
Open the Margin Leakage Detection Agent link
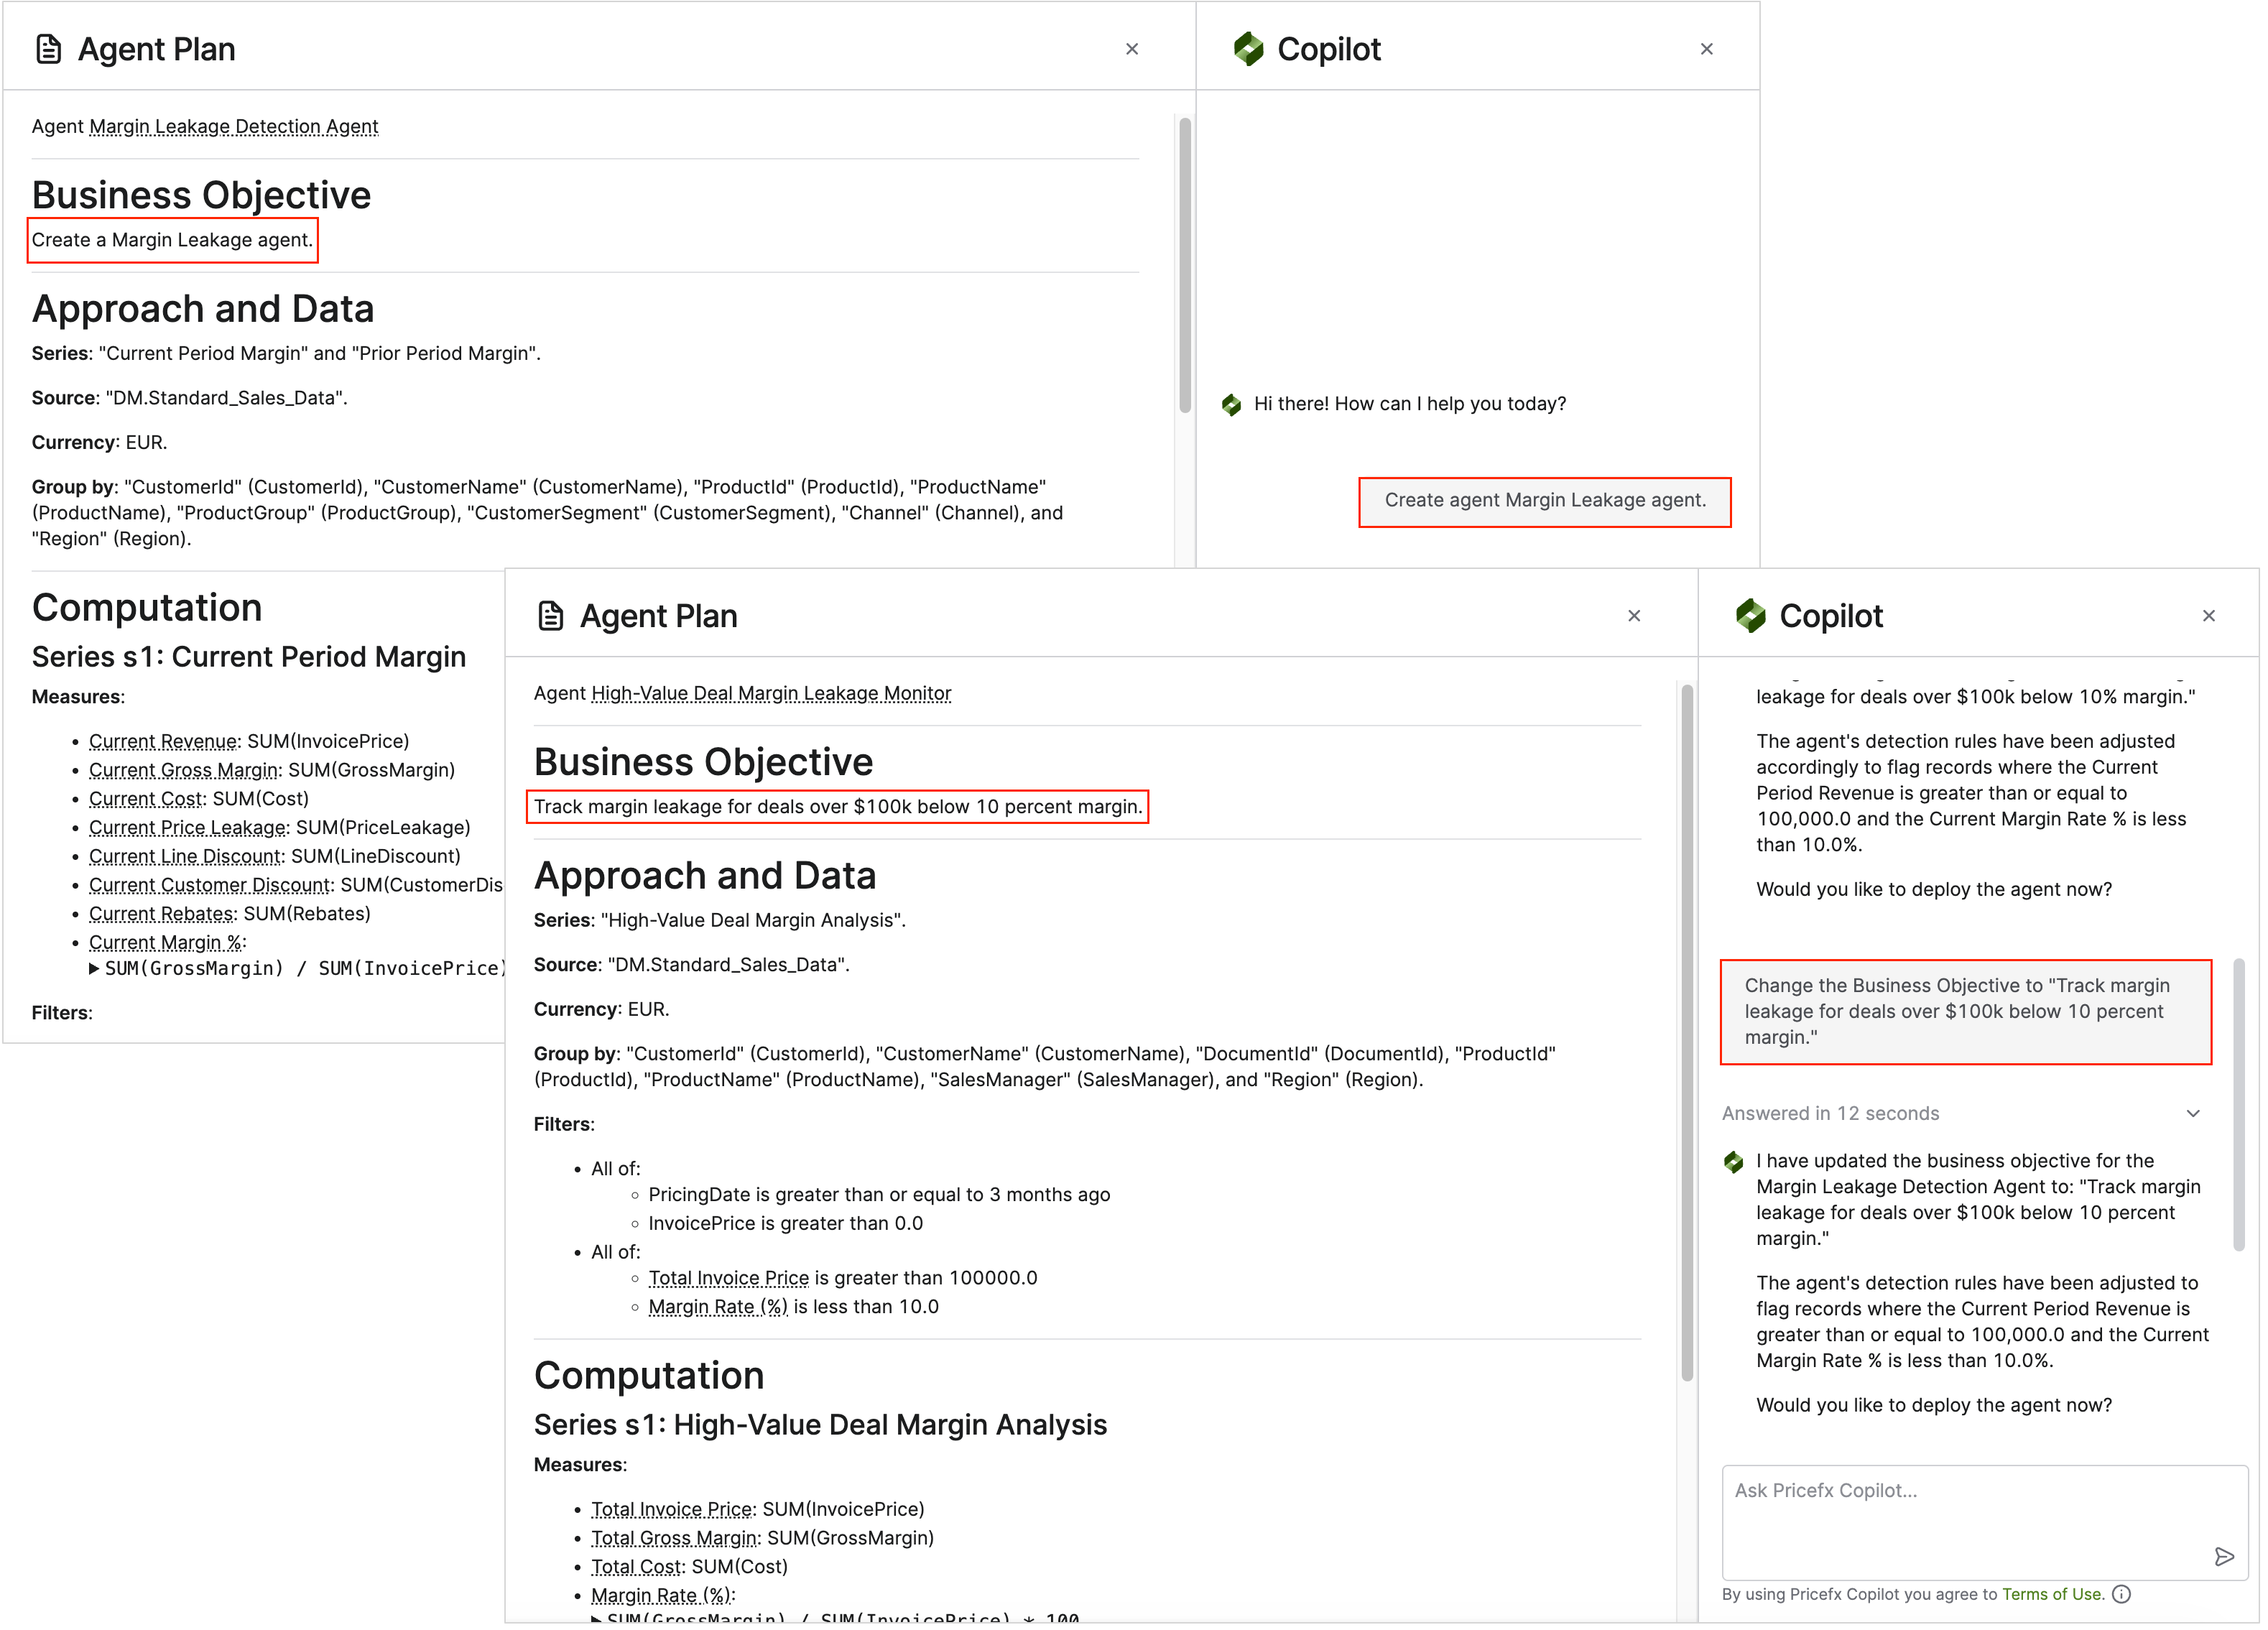tap(234, 127)
